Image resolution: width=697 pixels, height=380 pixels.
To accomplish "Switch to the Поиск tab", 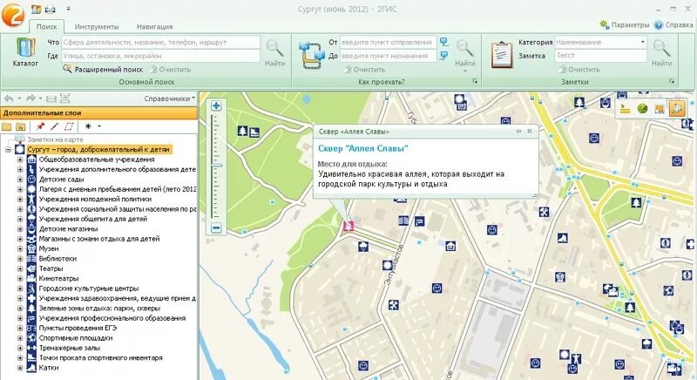I will click(x=46, y=27).
